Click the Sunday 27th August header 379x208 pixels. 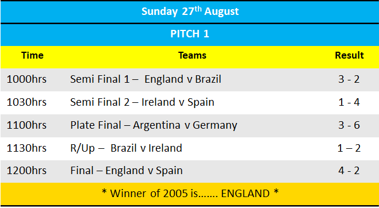point(190,11)
